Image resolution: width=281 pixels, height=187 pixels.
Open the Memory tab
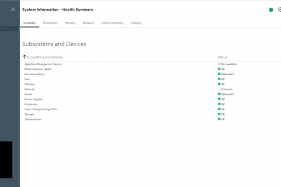[x=70, y=23]
